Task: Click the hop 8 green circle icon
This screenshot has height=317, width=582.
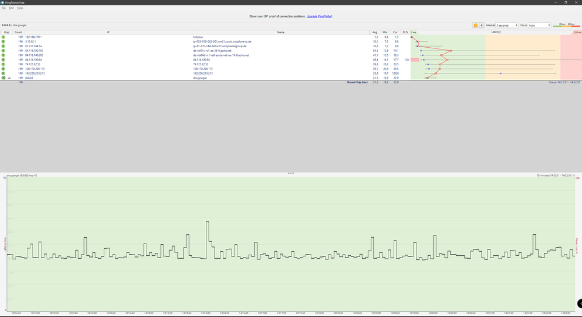Action: tap(3, 69)
